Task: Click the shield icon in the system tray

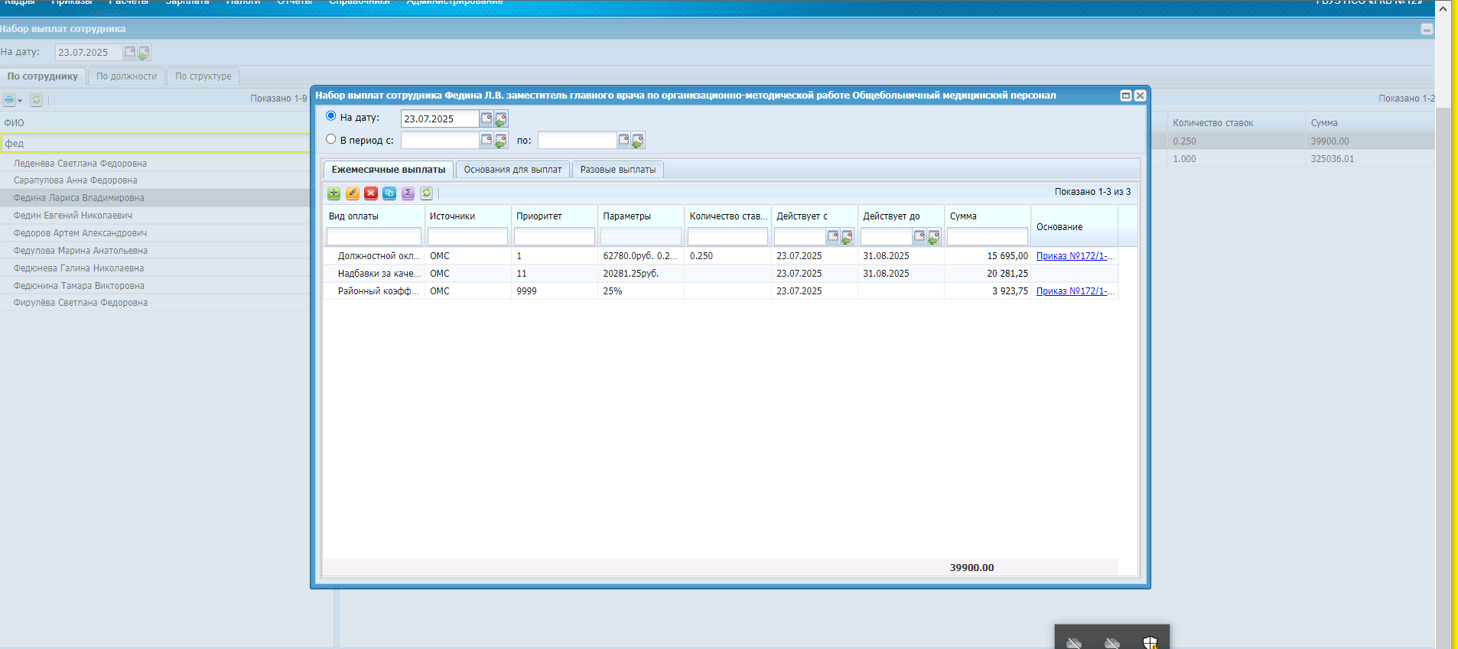Action: point(1150,643)
